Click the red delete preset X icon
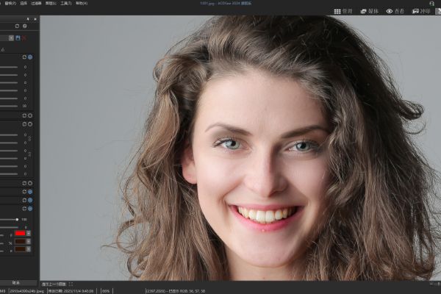 click(x=25, y=37)
